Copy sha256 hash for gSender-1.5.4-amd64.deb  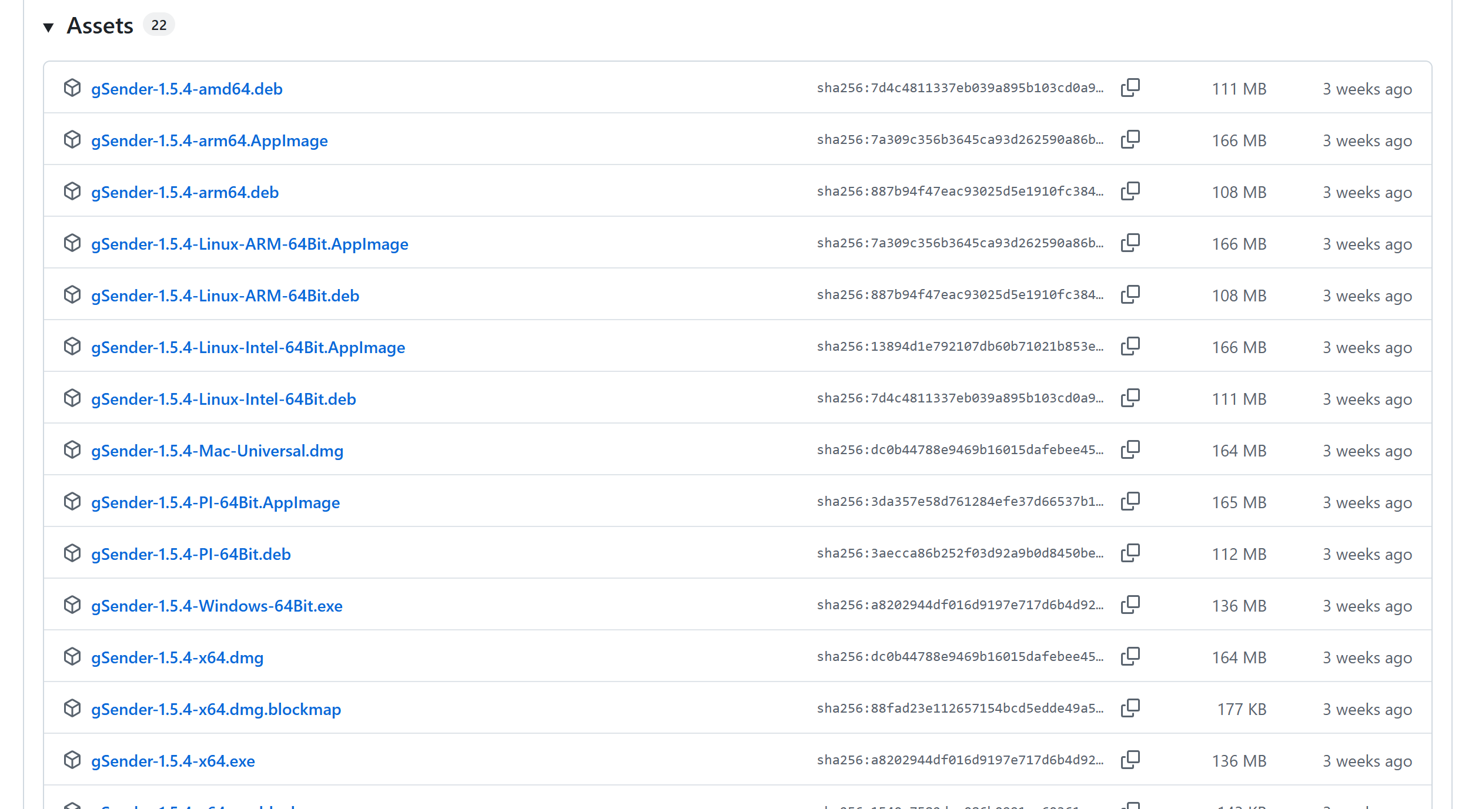coord(1130,88)
